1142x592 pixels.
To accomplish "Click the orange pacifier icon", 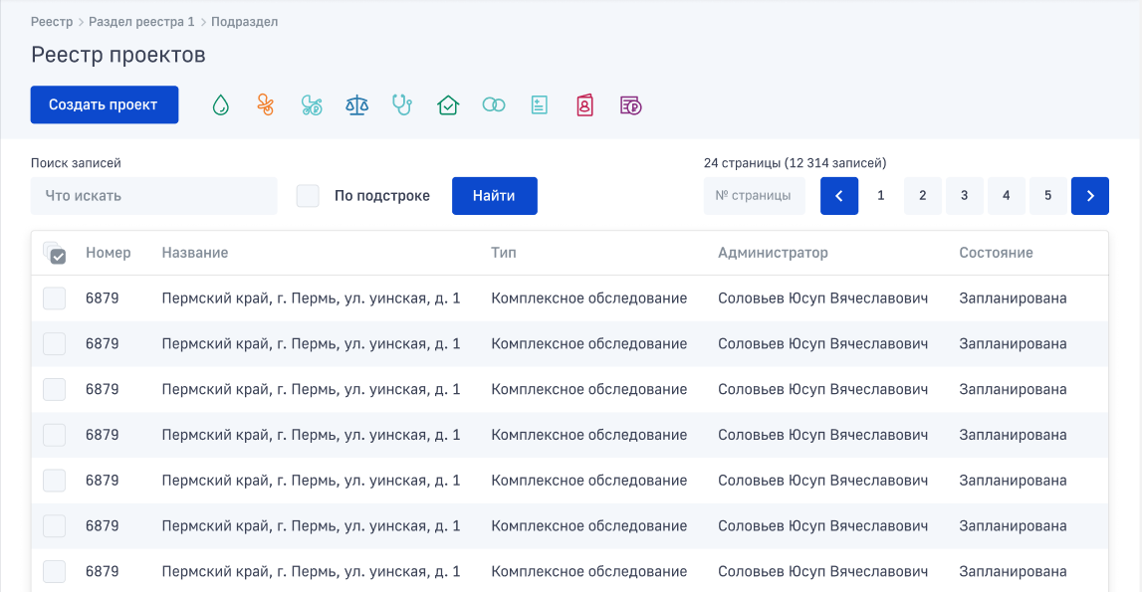I will pos(266,103).
